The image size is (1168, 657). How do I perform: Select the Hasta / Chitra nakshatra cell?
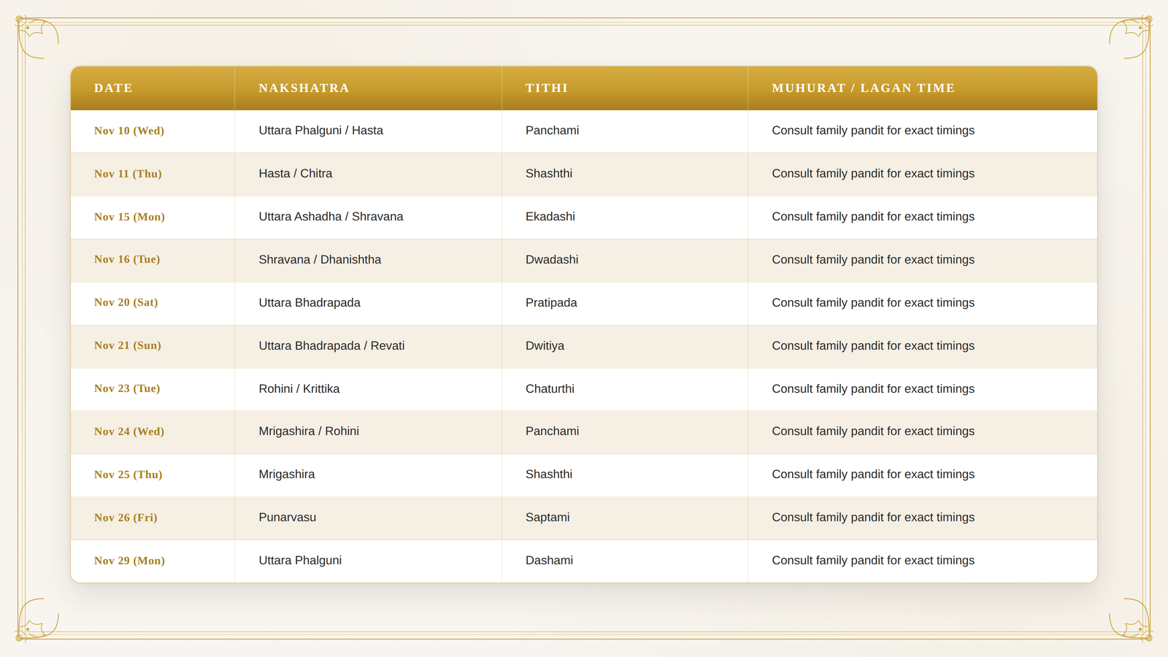click(296, 174)
